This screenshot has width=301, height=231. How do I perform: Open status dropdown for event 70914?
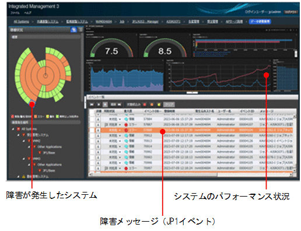tap(120, 146)
